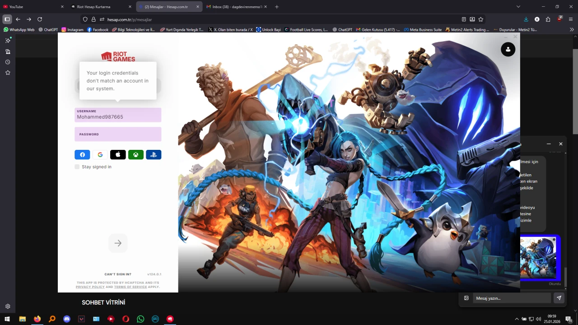Switch to the YouTube tab

pos(33,7)
